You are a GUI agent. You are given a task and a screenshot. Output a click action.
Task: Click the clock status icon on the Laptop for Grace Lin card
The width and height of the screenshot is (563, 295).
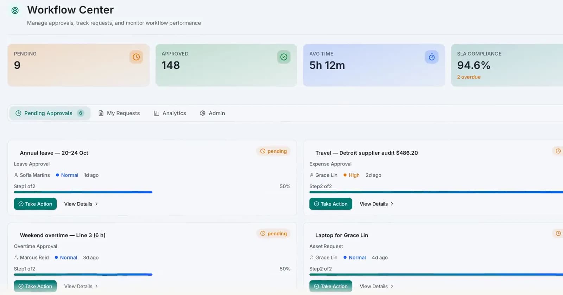click(x=558, y=233)
